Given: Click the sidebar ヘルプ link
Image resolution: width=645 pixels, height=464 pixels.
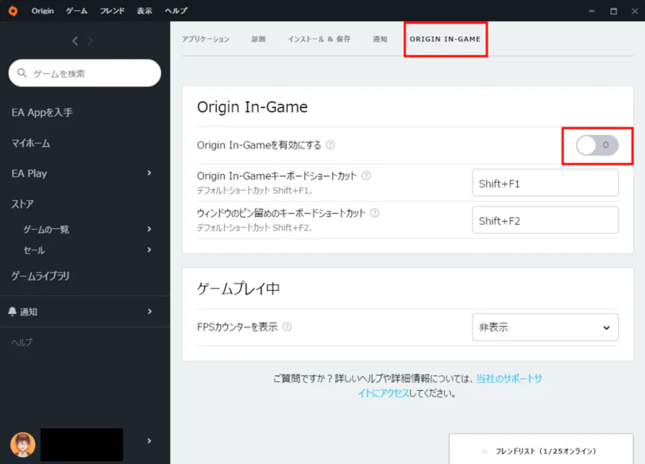Looking at the screenshot, I should click(x=21, y=342).
